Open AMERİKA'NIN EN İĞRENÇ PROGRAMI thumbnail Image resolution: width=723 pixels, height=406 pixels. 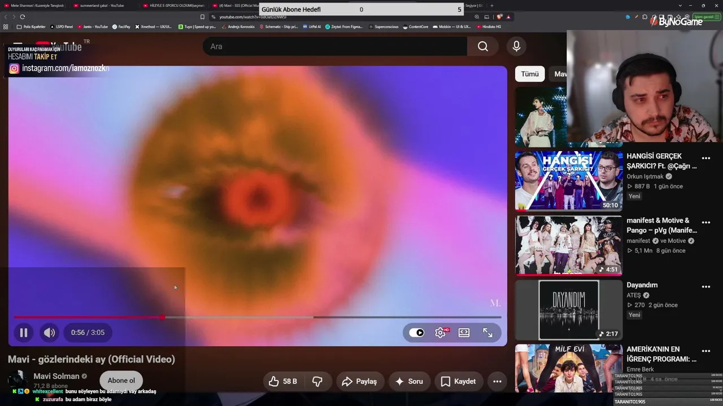[x=568, y=368]
